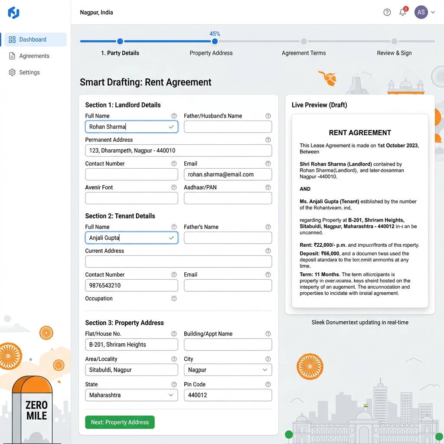Show help for Current Address
444x444 pixels.
click(268, 251)
